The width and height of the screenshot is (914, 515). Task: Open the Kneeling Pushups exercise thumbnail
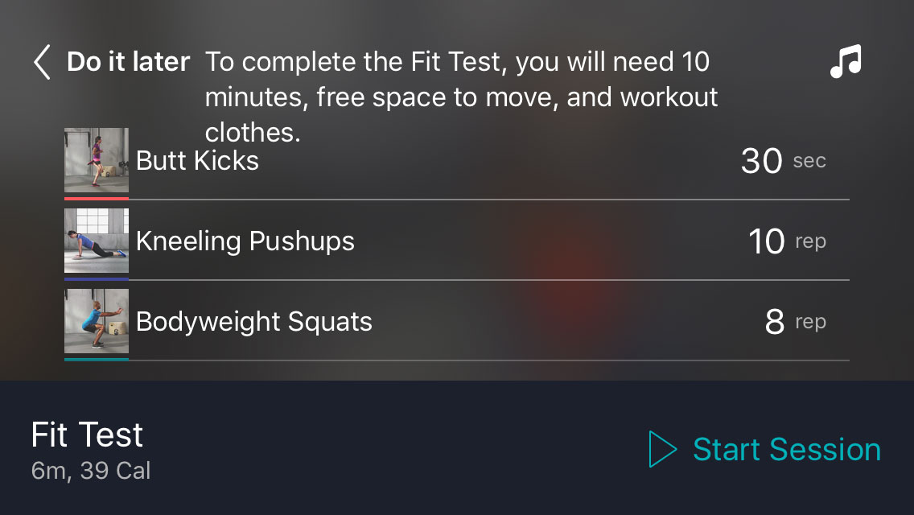point(97,241)
